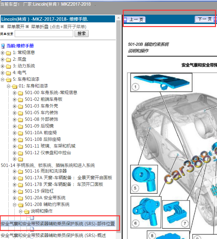The width and height of the screenshot is (217, 239).
Task: Select 501-14 手柄系统、锁系统 tree item
Action: pyautogui.click(x=48, y=165)
